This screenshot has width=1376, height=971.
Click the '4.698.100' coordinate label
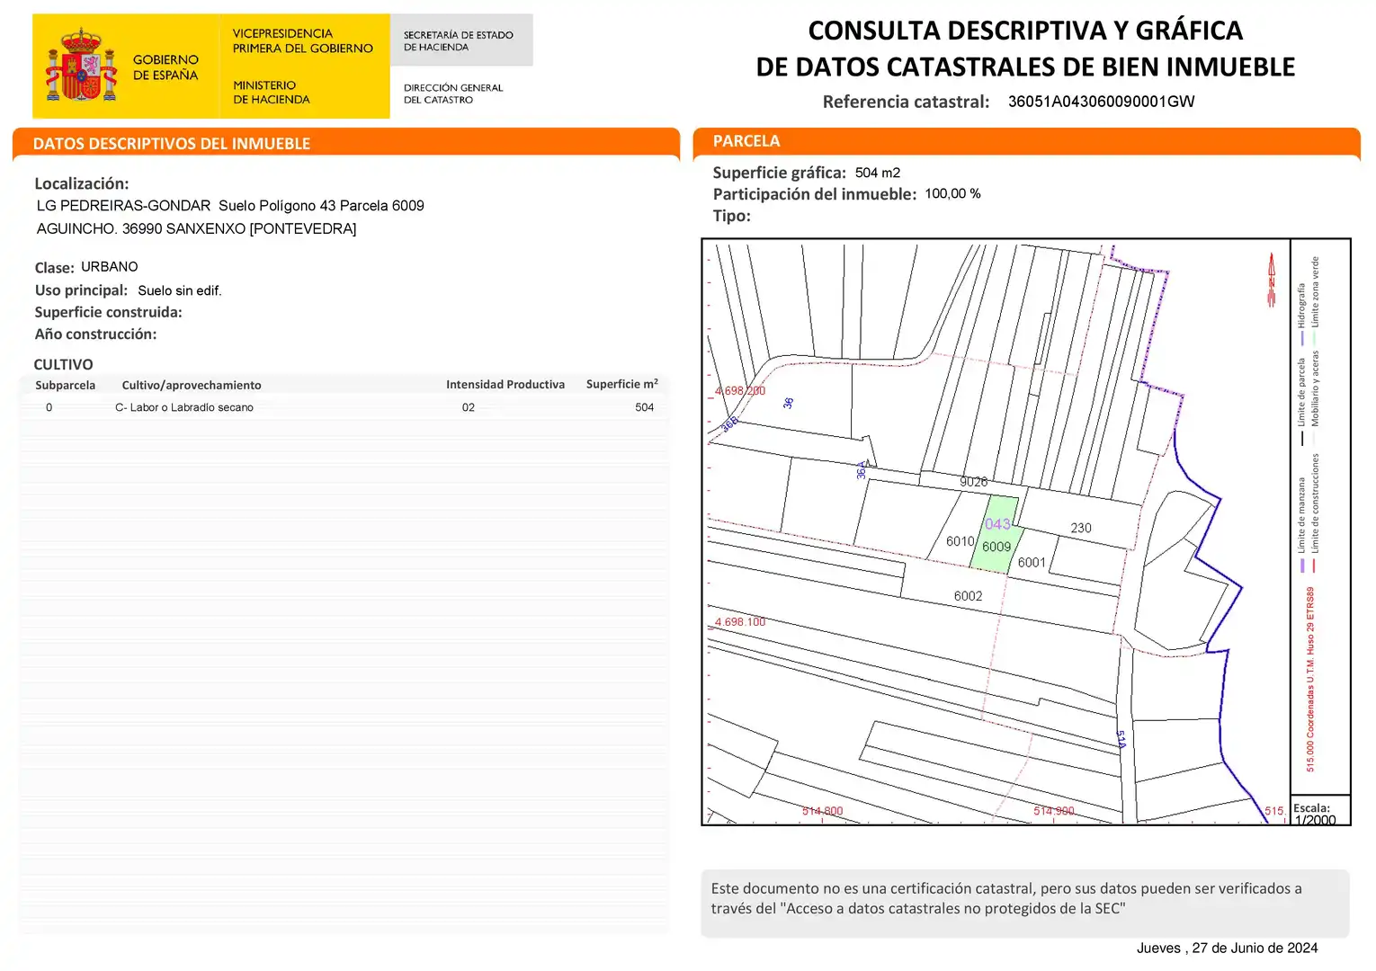point(740,622)
